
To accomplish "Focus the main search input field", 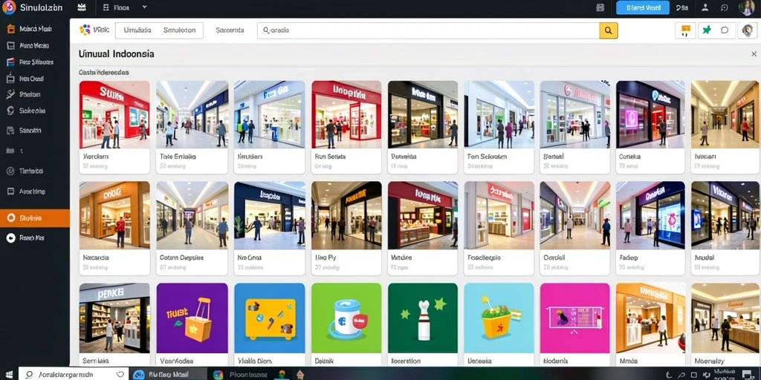I will coord(429,30).
